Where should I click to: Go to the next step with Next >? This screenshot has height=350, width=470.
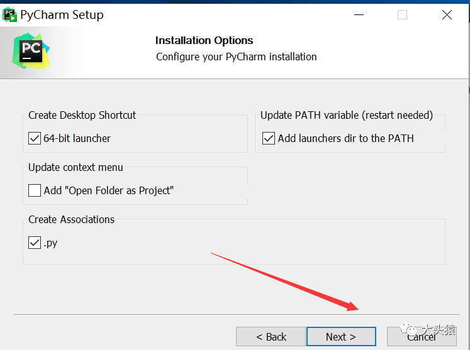point(341,337)
